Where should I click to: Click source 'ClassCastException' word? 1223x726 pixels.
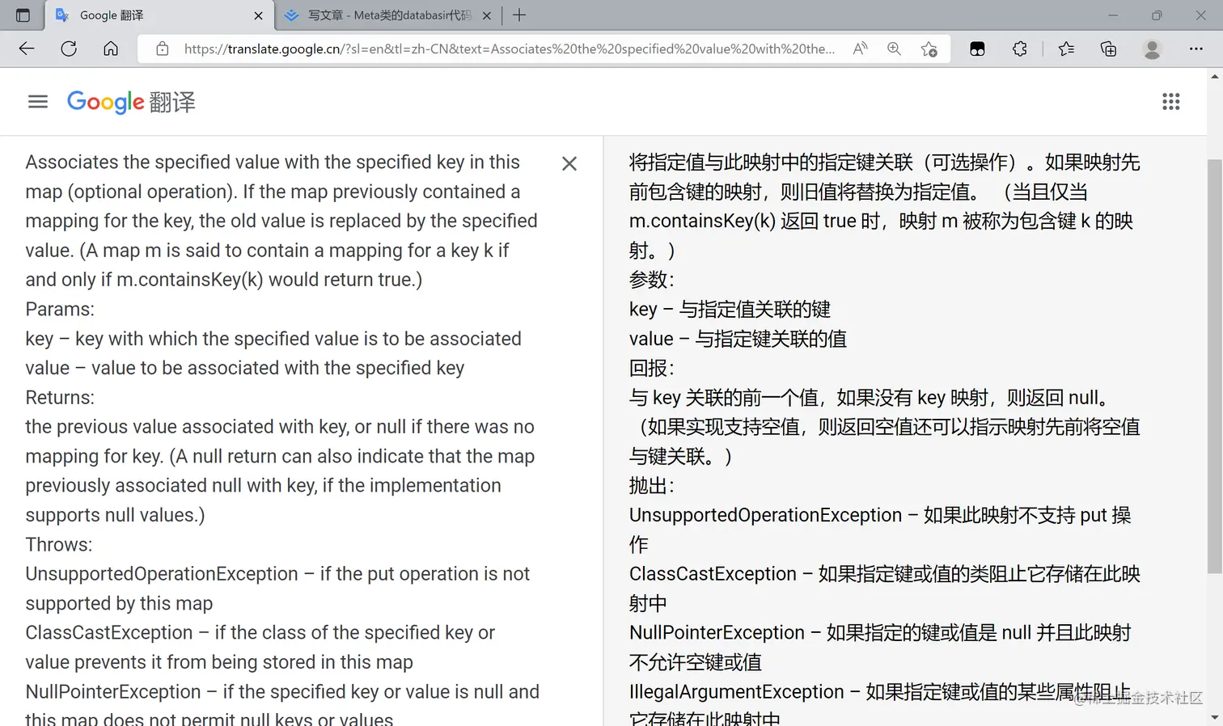pos(109,632)
